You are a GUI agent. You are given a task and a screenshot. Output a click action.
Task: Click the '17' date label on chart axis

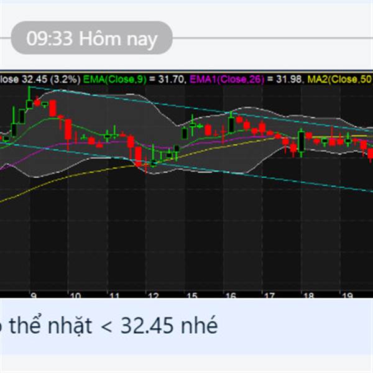point(269,295)
